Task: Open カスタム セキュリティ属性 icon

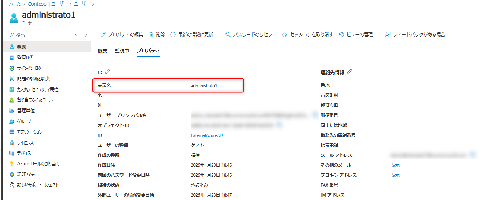Action: tap(12, 89)
